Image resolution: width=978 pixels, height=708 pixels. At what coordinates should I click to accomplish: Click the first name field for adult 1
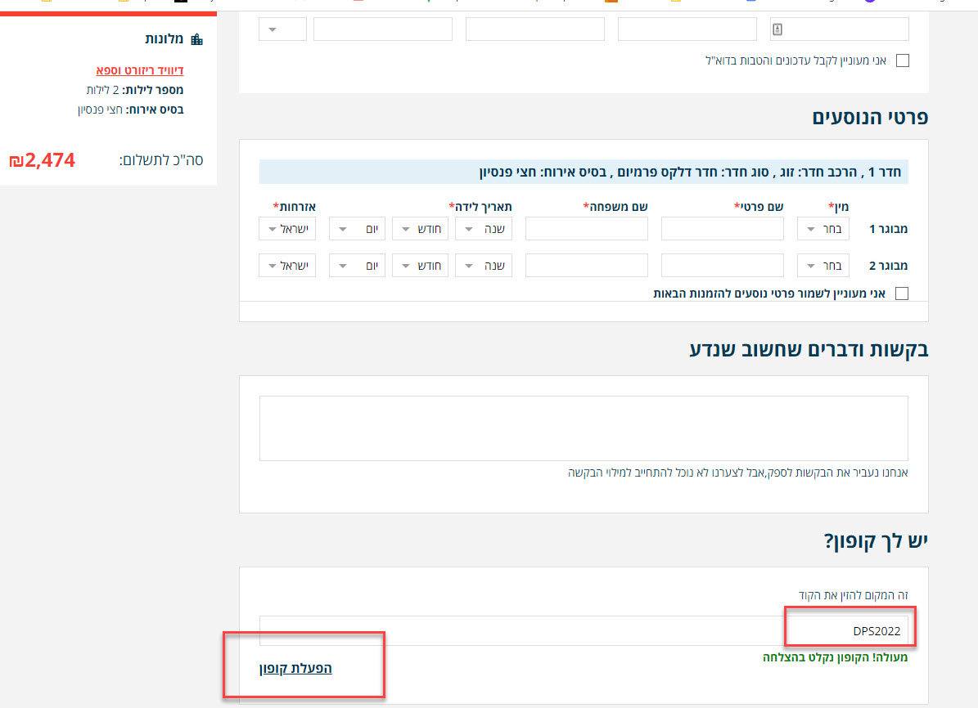722,229
